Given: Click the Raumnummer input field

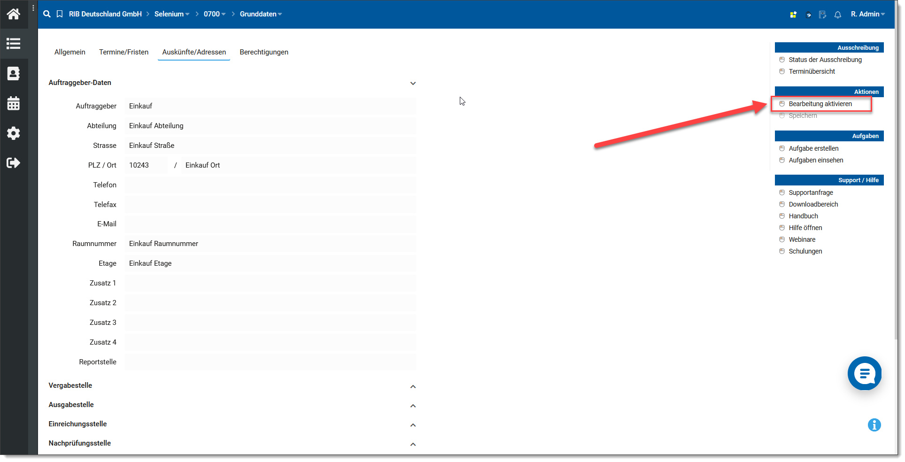Looking at the screenshot, I should pyautogui.click(x=271, y=244).
